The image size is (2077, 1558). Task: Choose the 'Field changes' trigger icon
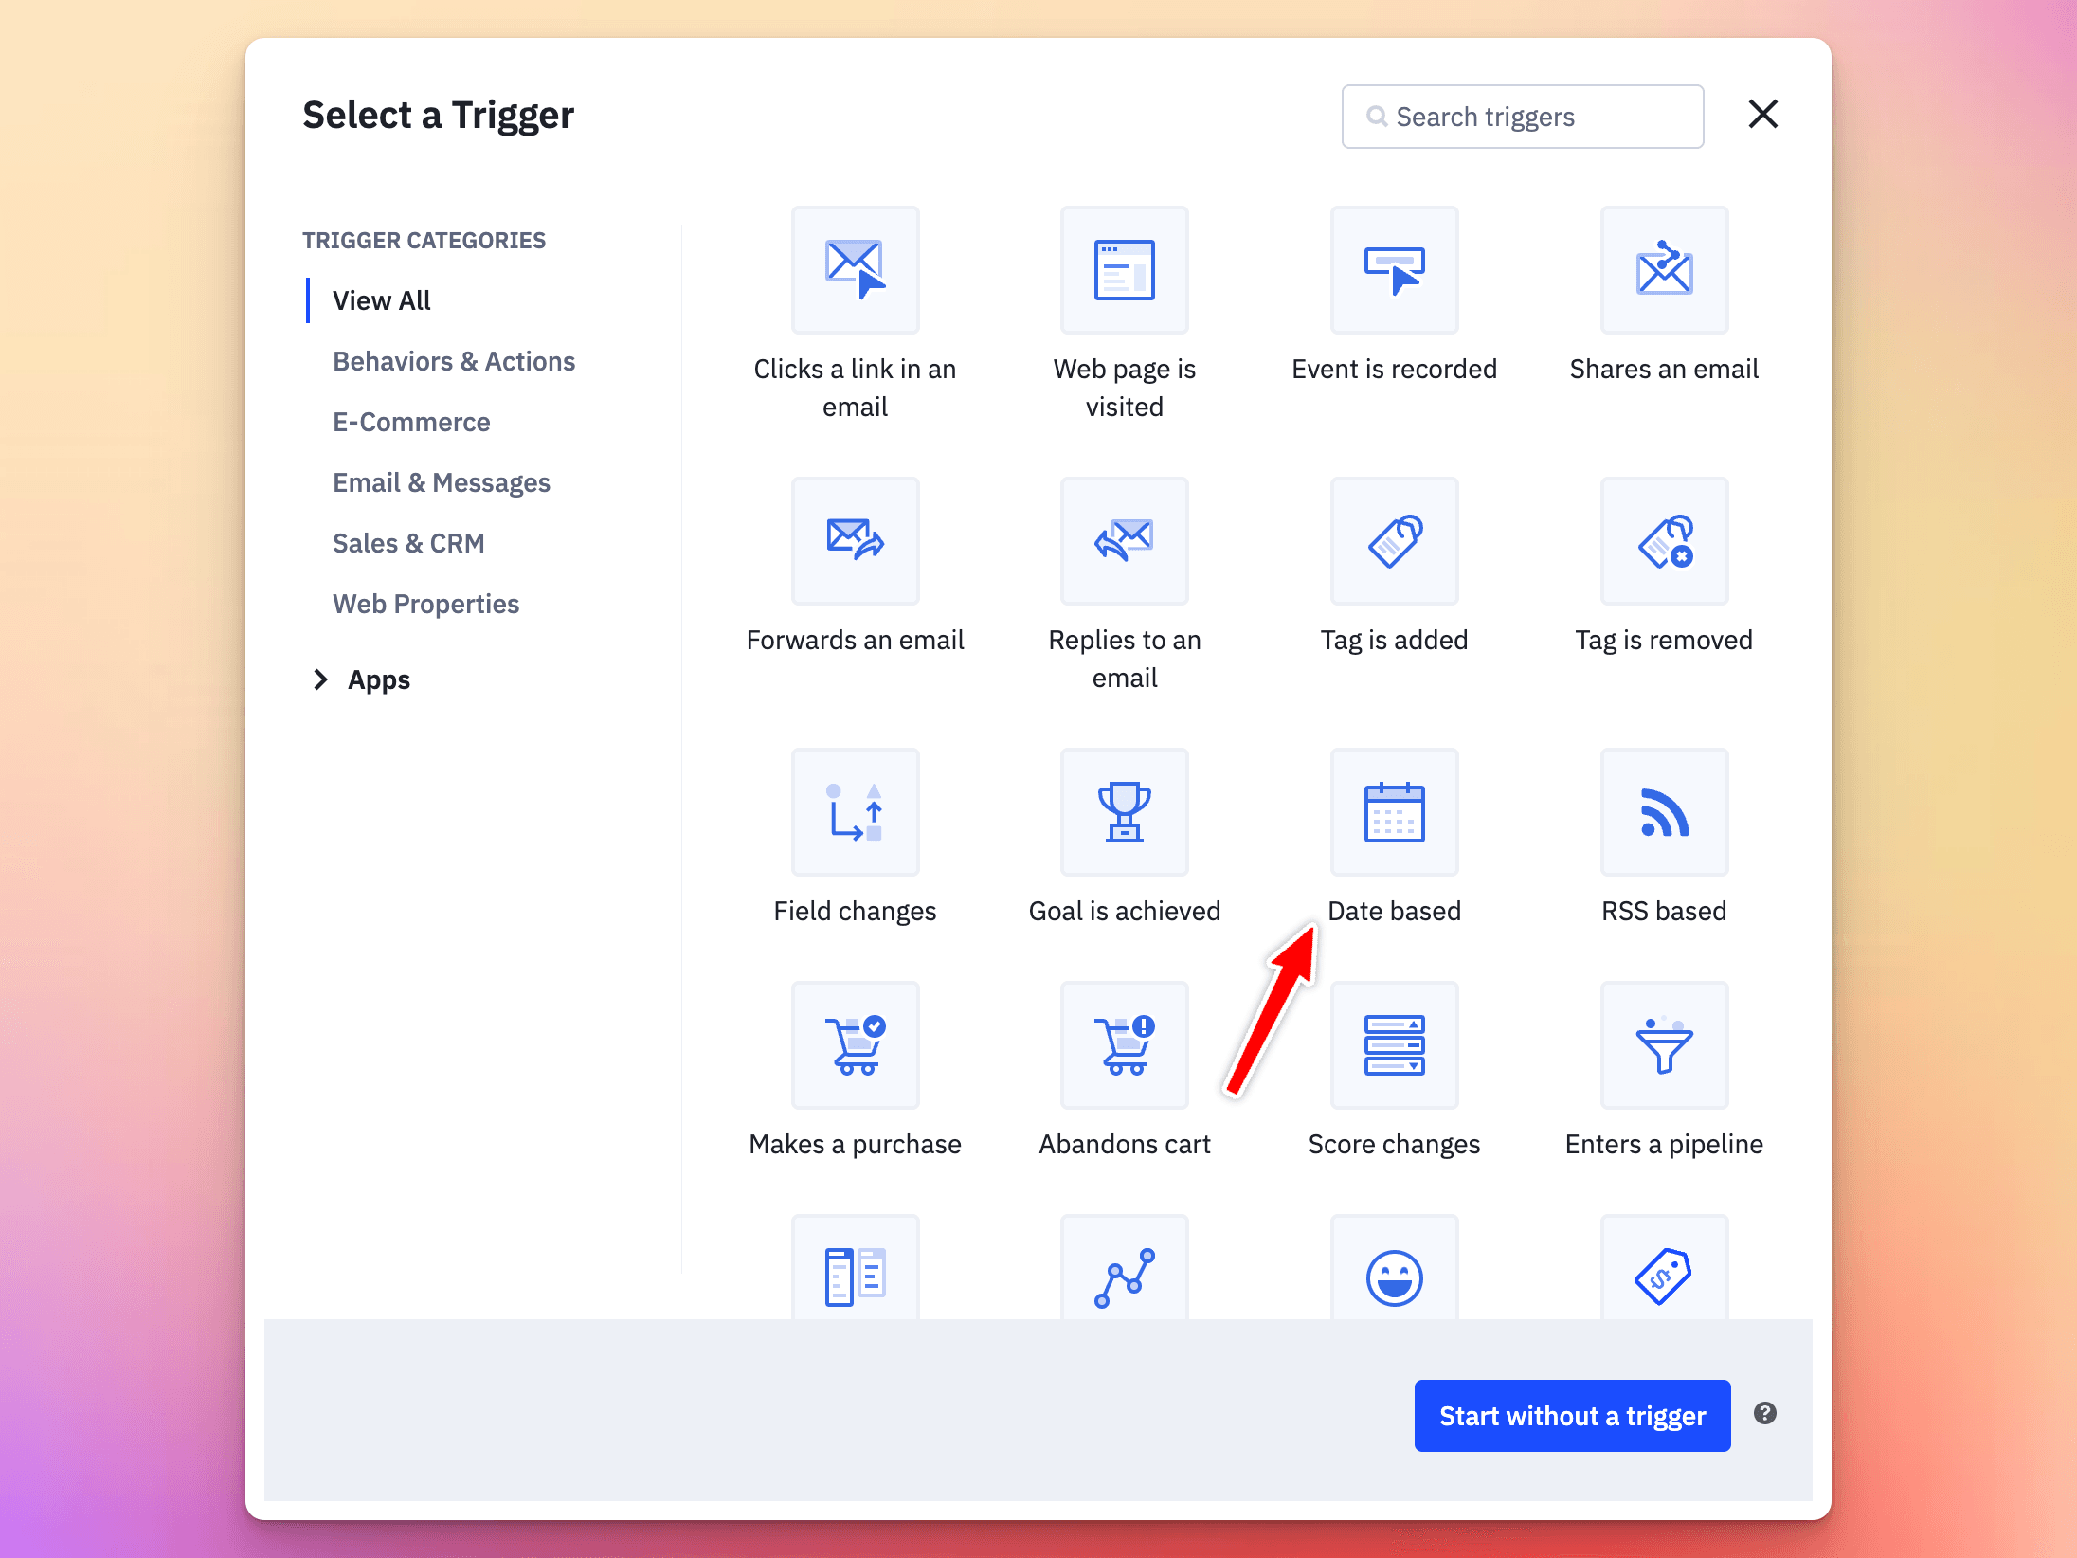[x=855, y=812]
